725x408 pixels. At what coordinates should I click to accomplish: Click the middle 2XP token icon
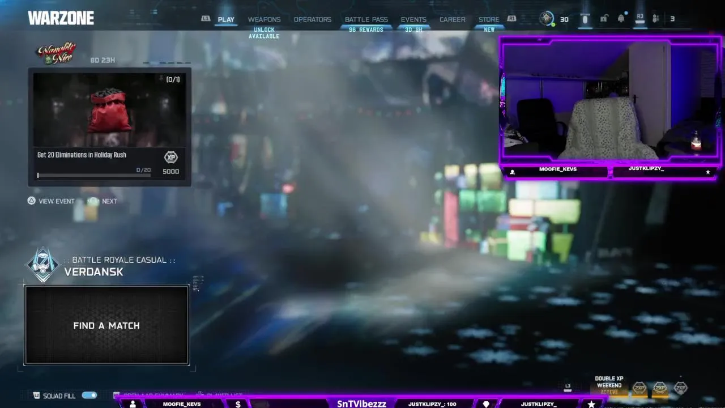[660, 388]
